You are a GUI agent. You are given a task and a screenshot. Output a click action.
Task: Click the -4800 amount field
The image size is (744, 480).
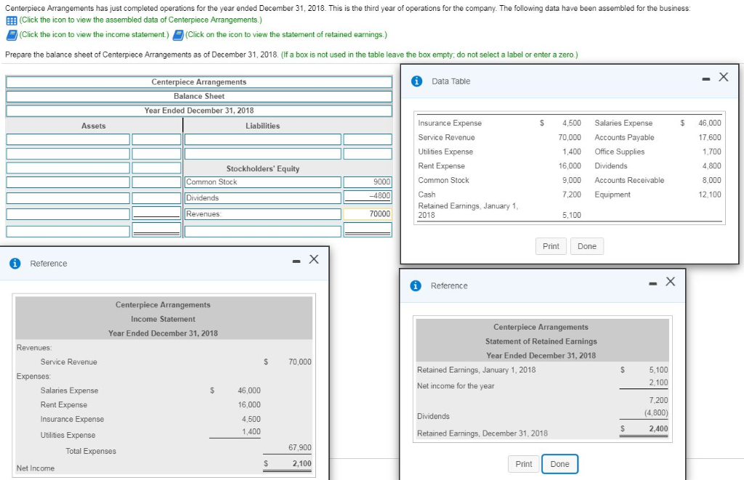tap(368, 196)
